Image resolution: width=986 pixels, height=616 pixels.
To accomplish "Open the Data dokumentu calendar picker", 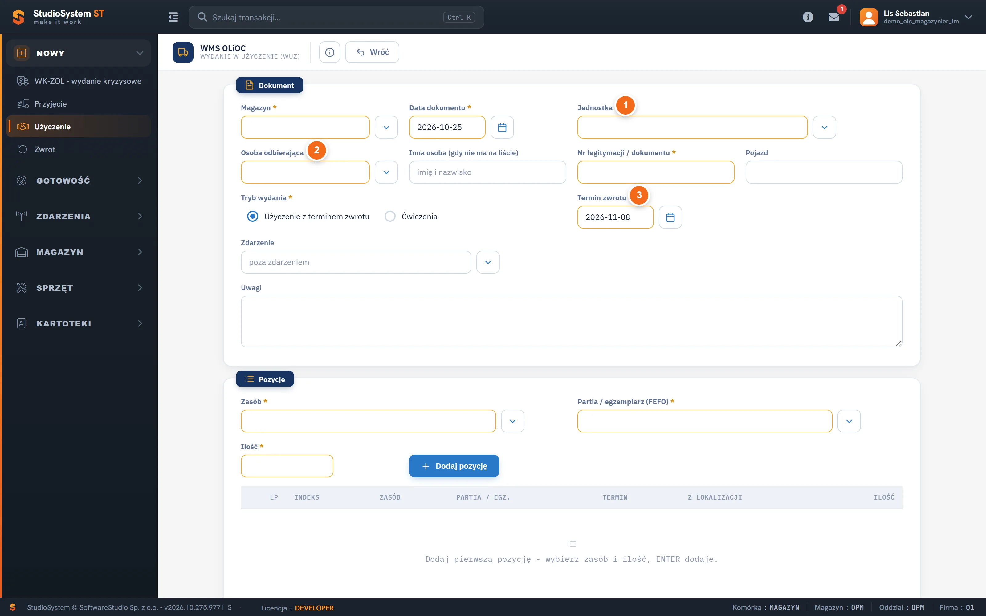I will (x=502, y=128).
